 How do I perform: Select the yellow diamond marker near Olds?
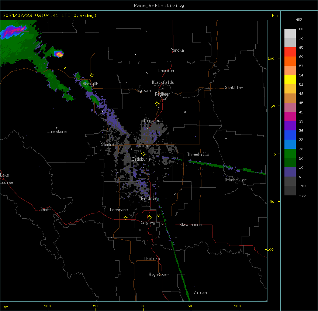click(143, 154)
